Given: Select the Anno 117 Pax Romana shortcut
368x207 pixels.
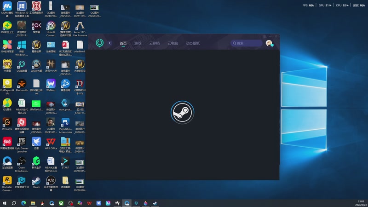Looking at the screenshot, I should tap(80, 29).
